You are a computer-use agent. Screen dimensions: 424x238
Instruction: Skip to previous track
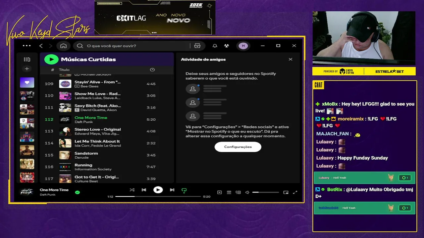pos(144,190)
